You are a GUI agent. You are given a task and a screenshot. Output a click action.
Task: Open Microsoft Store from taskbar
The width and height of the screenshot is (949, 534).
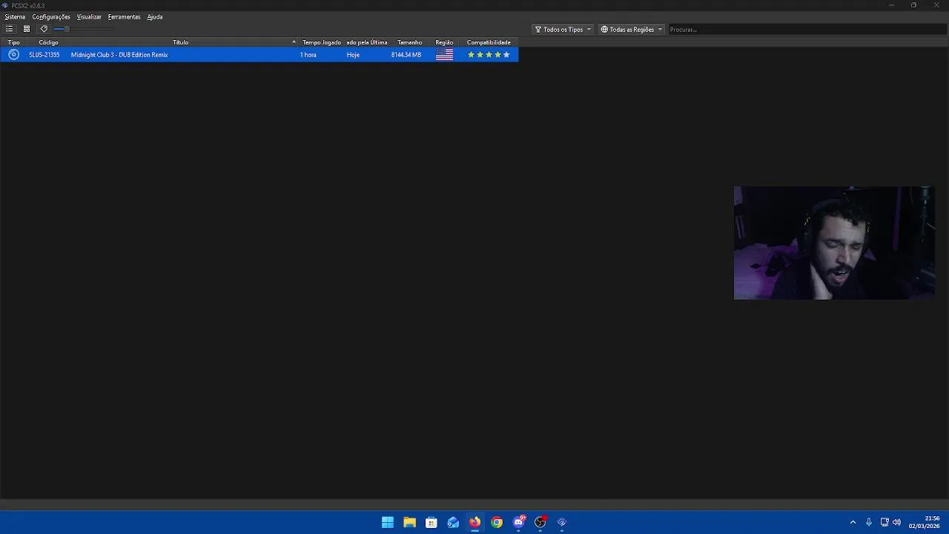point(431,522)
